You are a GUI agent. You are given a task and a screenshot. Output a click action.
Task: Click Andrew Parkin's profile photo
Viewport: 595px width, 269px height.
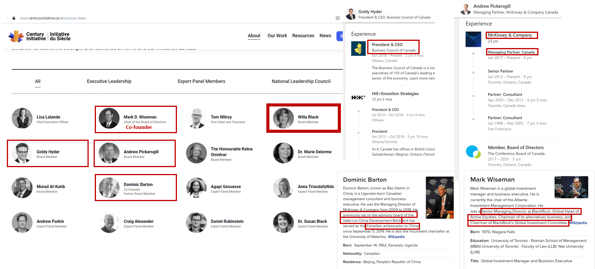[x=22, y=222]
